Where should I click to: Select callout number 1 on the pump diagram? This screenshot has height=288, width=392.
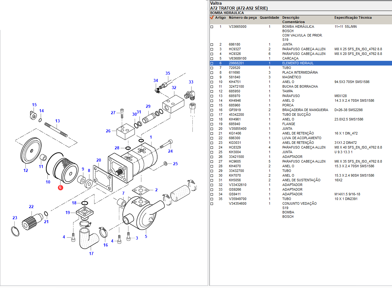pyautogui.click(x=151, y=137)
